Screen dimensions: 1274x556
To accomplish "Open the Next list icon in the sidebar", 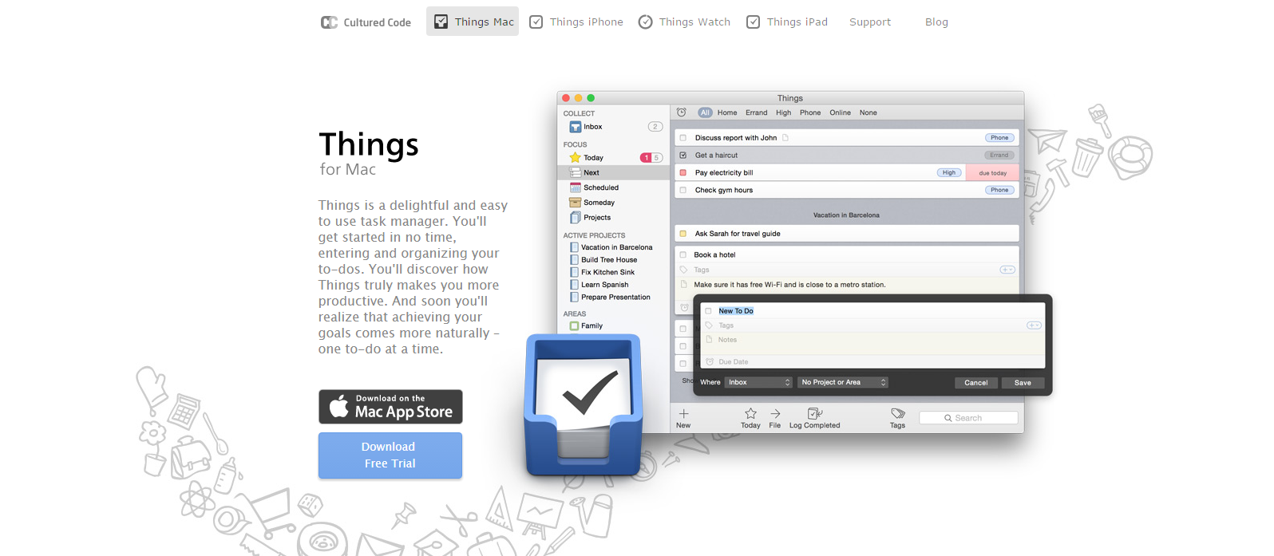I will pyautogui.click(x=575, y=172).
